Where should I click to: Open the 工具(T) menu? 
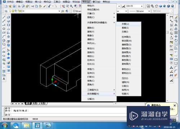tap(57, 2)
